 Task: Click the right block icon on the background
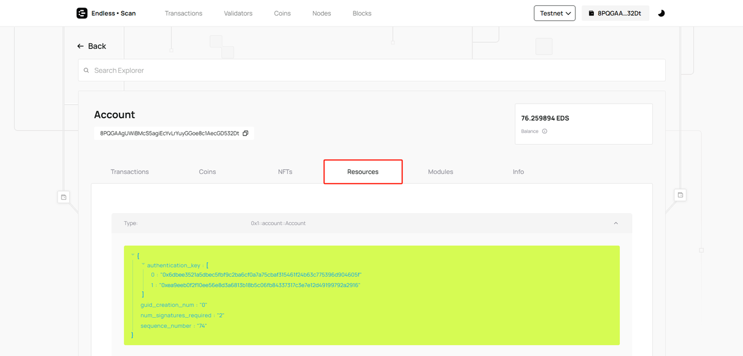[x=680, y=195]
